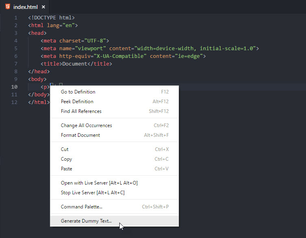306x238 pixels.
Task: Click the title Document line
Action: click(x=76, y=64)
